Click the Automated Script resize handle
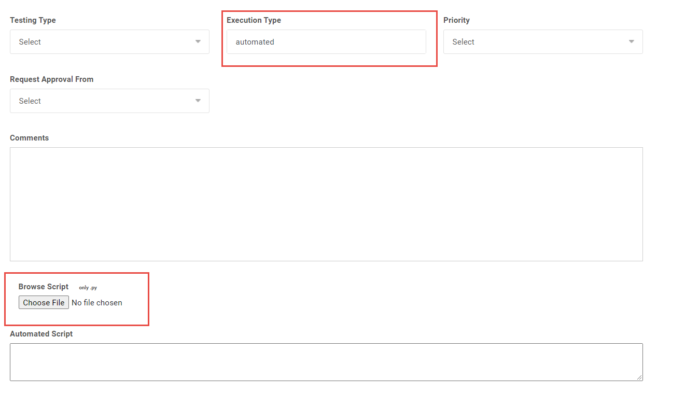699x393 pixels. [x=639, y=377]
